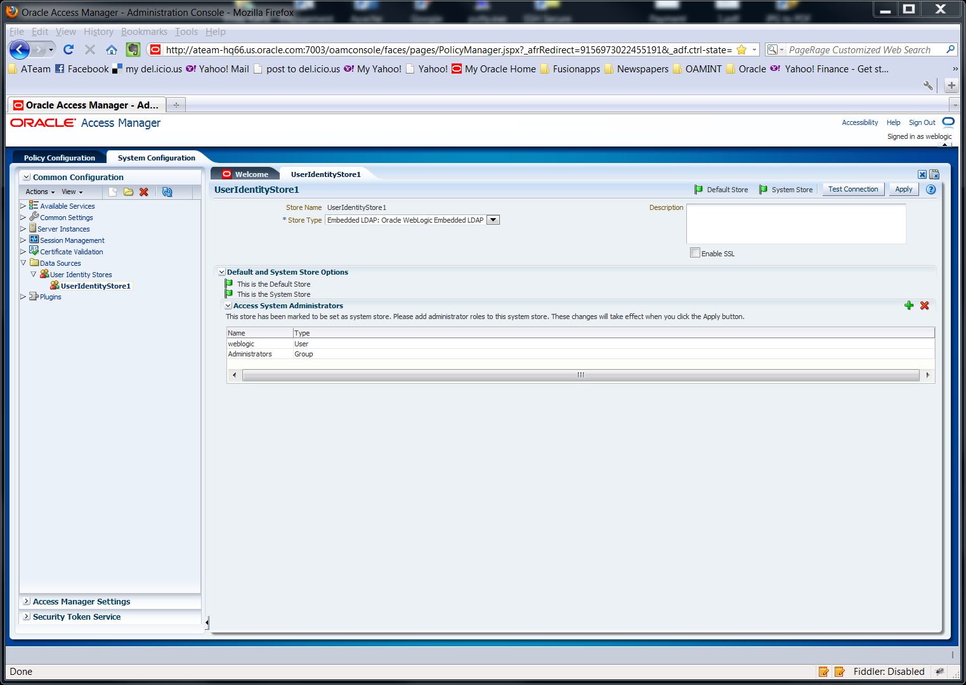Collapse the User Identity Stores node
The height and width of the screenshot is (685, 966).
tap(34, 274)
